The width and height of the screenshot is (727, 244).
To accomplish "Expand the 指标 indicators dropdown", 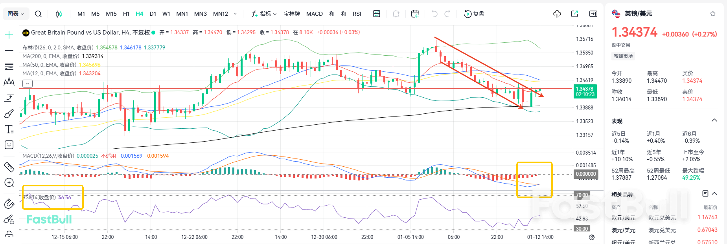I will (x=264, y=14).
